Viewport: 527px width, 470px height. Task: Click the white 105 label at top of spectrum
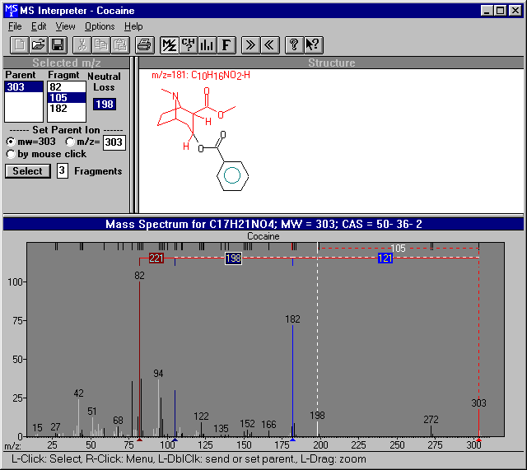[x=398, y=249]
